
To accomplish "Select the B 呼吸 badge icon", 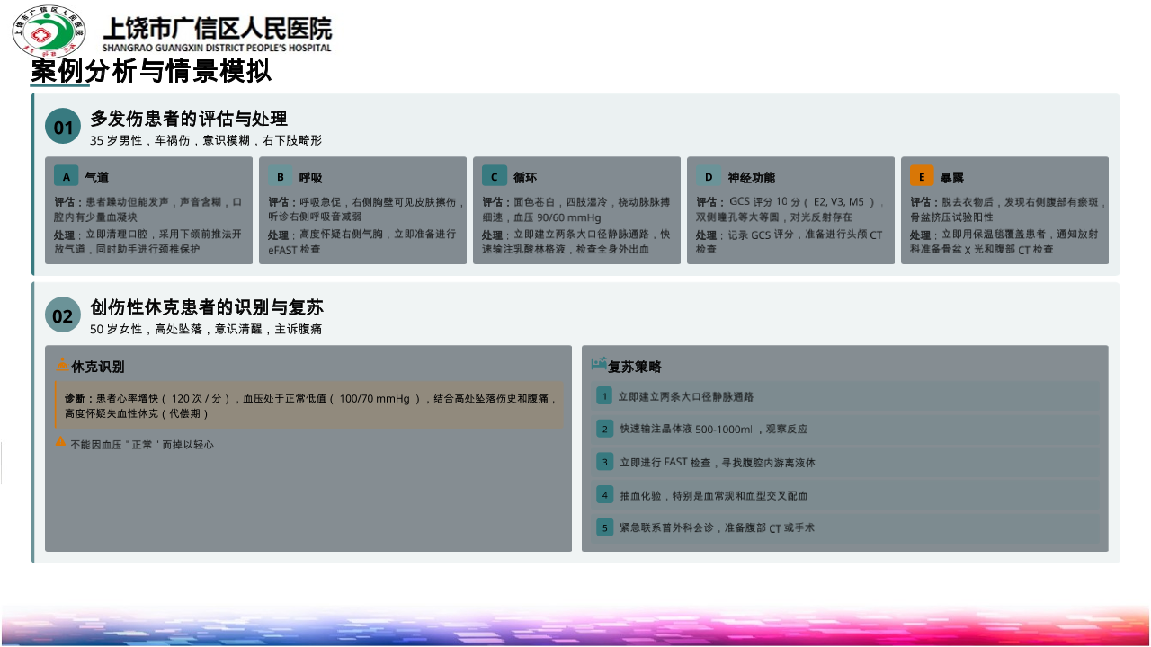I will (x=280, y=176).
